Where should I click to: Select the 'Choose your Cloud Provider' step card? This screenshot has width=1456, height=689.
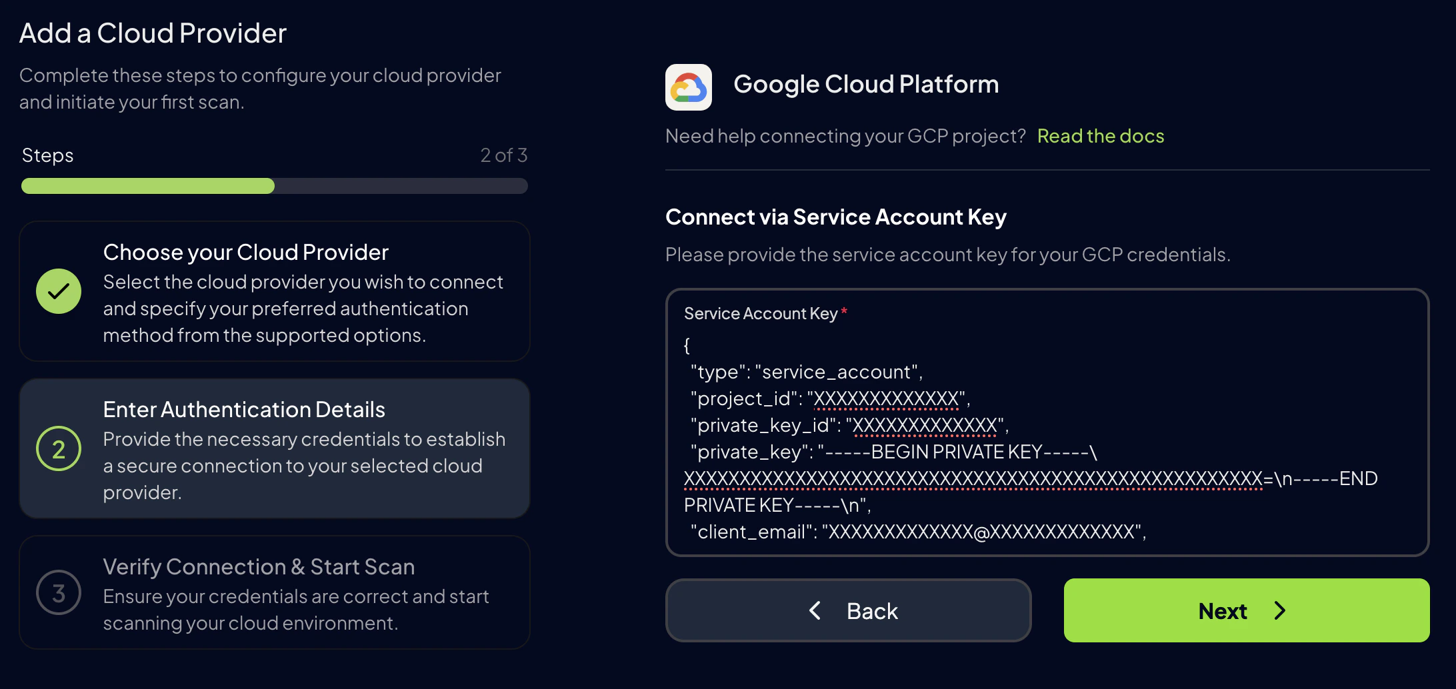tap(274, 291)
